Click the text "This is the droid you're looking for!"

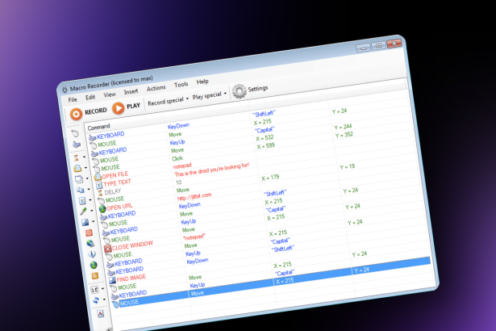tap(212, 170)
